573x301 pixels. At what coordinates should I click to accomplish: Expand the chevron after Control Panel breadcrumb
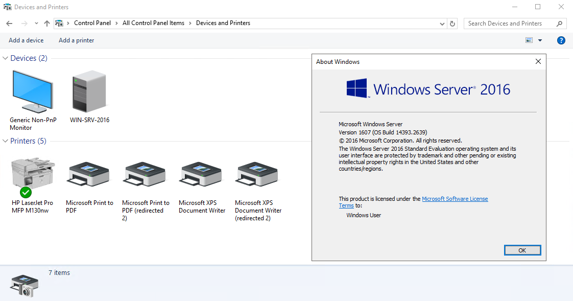pos(116,23)
